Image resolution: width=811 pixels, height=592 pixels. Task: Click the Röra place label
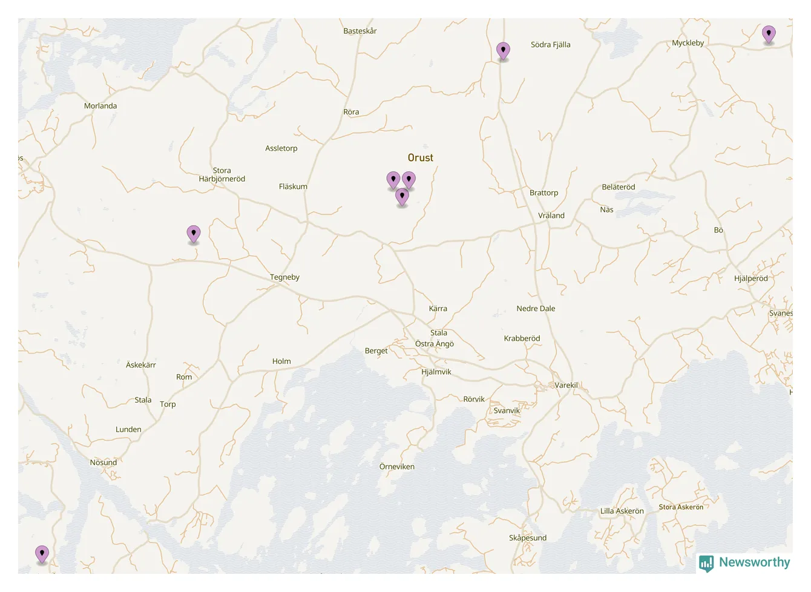click(351, 112)
